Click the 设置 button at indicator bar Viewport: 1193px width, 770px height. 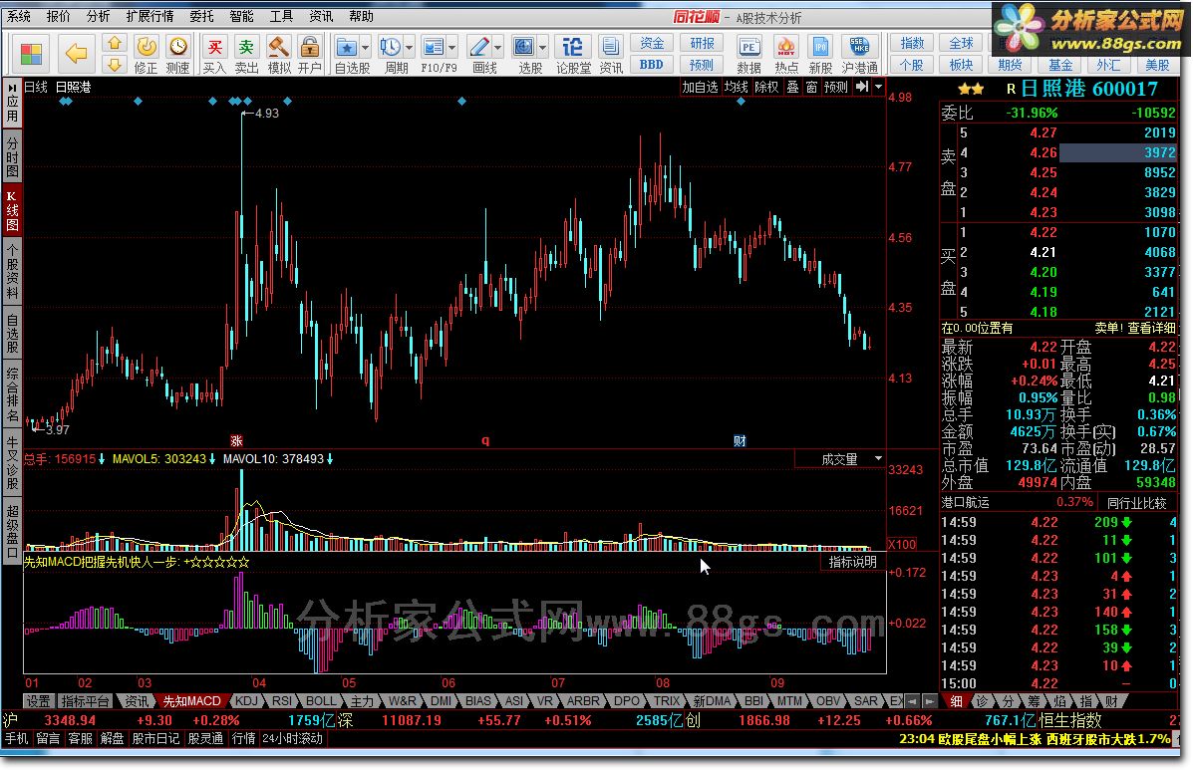click(37, 701)
